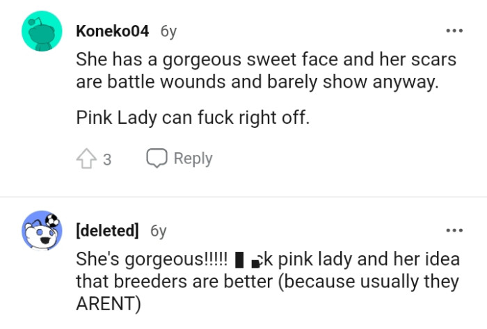Click the 6y timestamp beside [deleted]
Image resolution: width=487 pixels, height=329 pixels.
coord(159,230)
